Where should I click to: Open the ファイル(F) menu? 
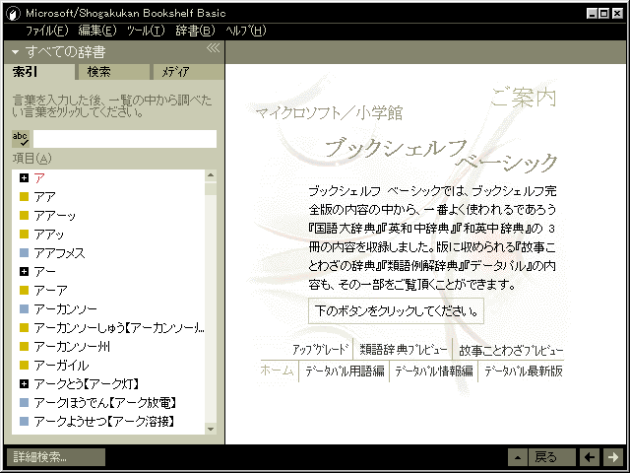pos(46,31)
